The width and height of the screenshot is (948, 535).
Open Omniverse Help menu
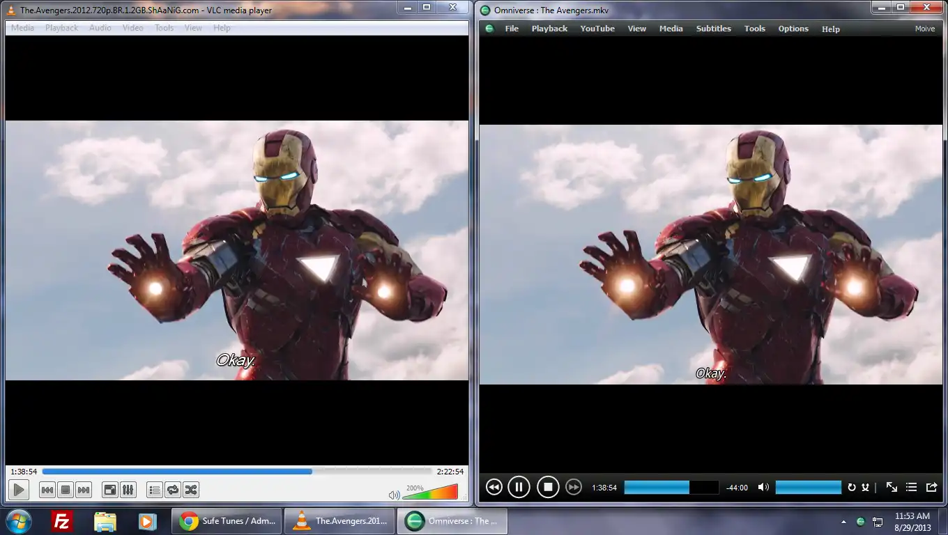[831, 29]
